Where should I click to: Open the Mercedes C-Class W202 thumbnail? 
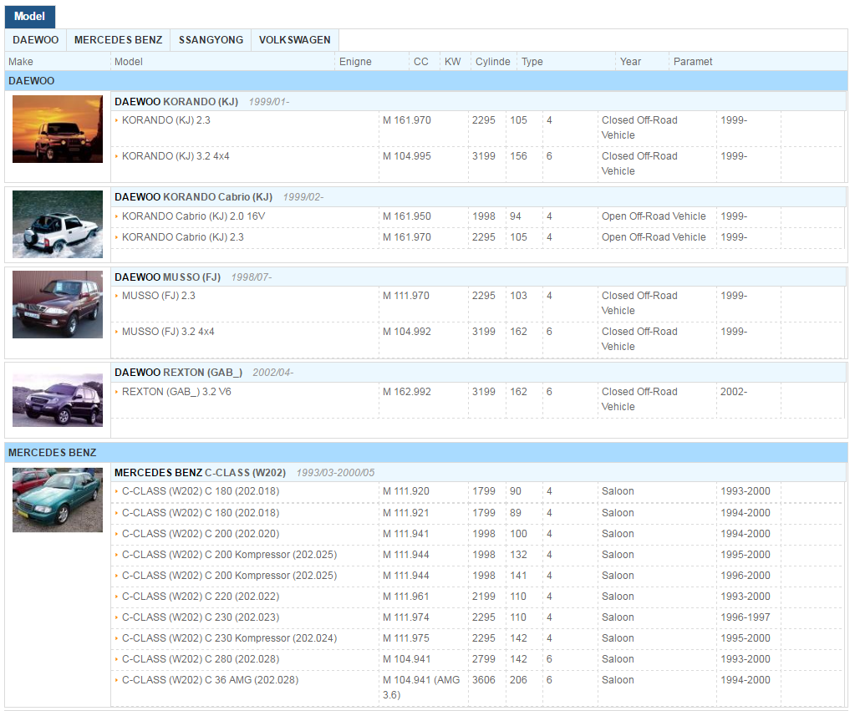pyautogui.click(x=58, y=500)
